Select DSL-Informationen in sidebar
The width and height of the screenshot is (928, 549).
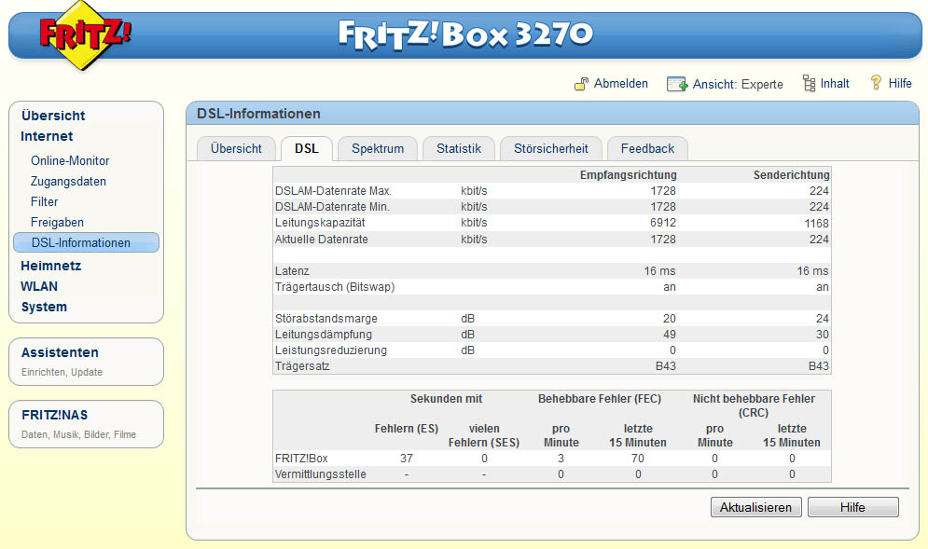(87, 242)
